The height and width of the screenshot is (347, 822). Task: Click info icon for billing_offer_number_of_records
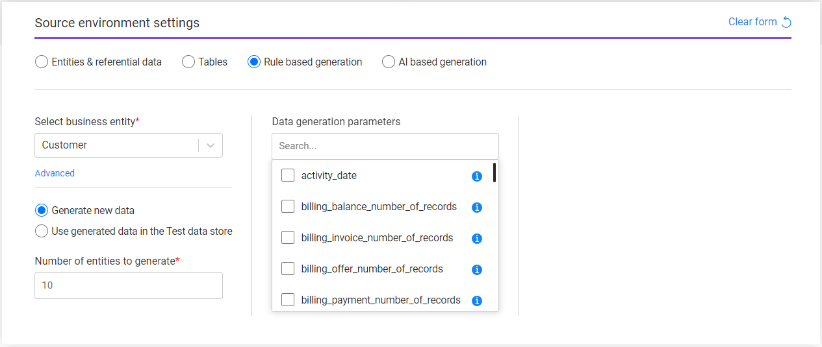tap(476, 270)
